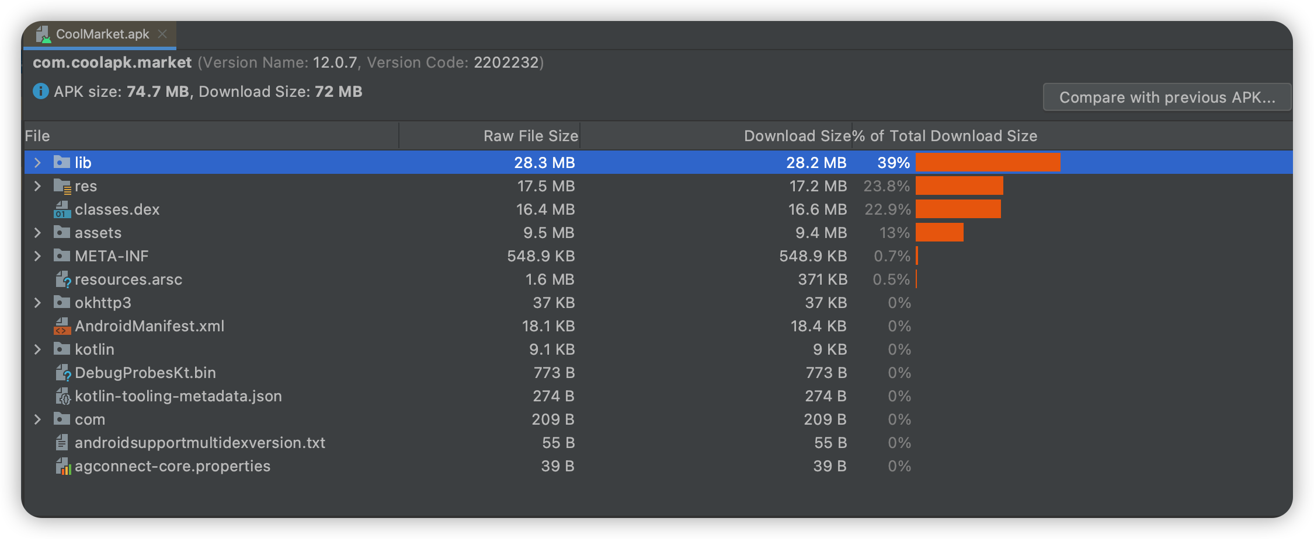The width and height of the screenshot is (1314, 539).
Task: Click the File column header
Action: [211, 136]
